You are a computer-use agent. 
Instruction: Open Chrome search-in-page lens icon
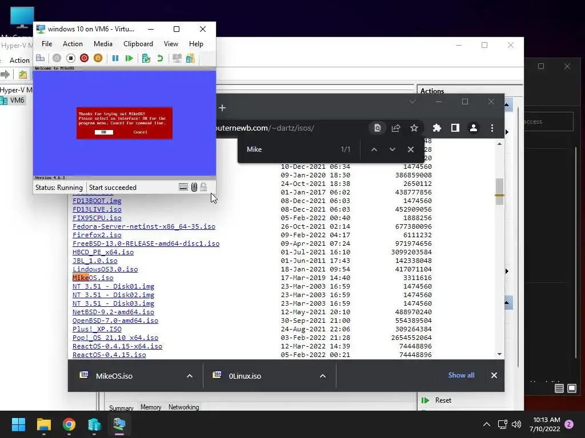tap(378, 128)
